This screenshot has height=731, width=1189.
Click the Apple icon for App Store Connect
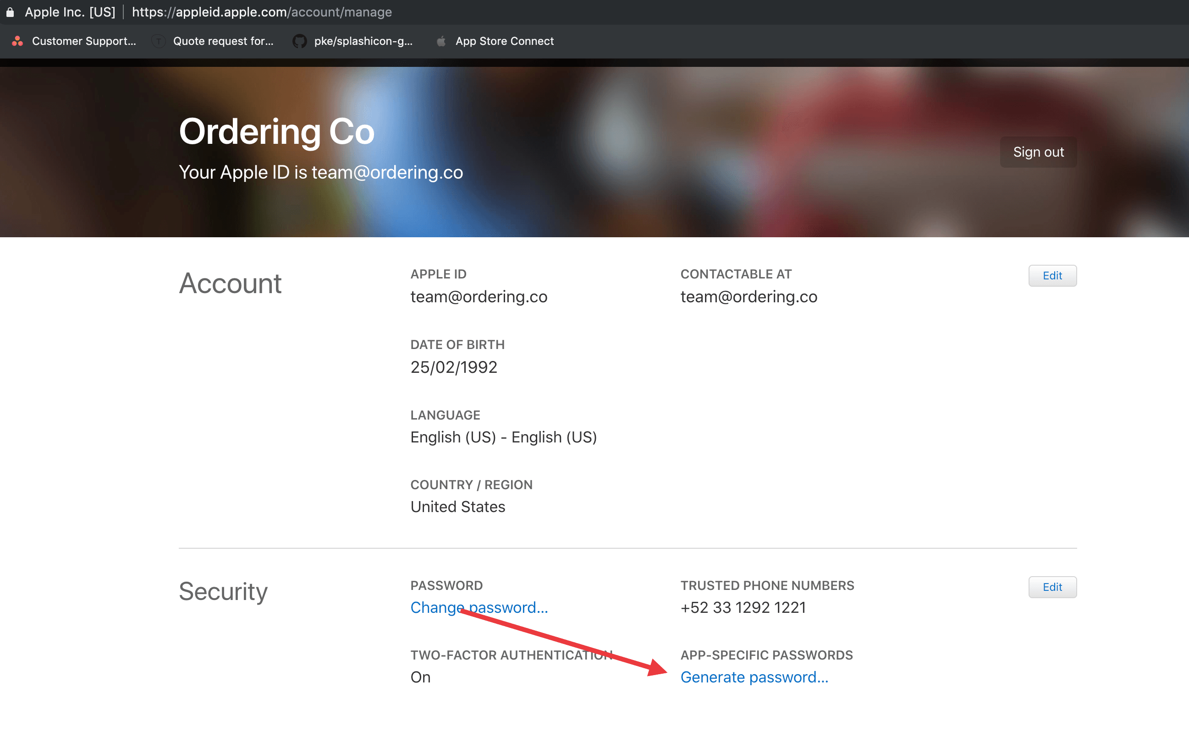click(440, 41)
